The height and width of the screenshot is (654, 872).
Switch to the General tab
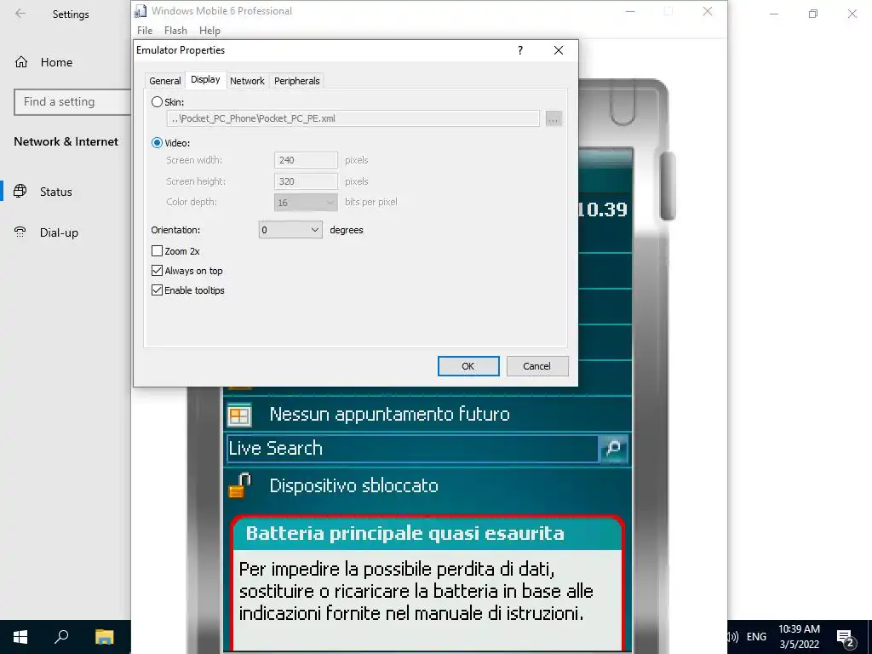click(x=165, y=81)
